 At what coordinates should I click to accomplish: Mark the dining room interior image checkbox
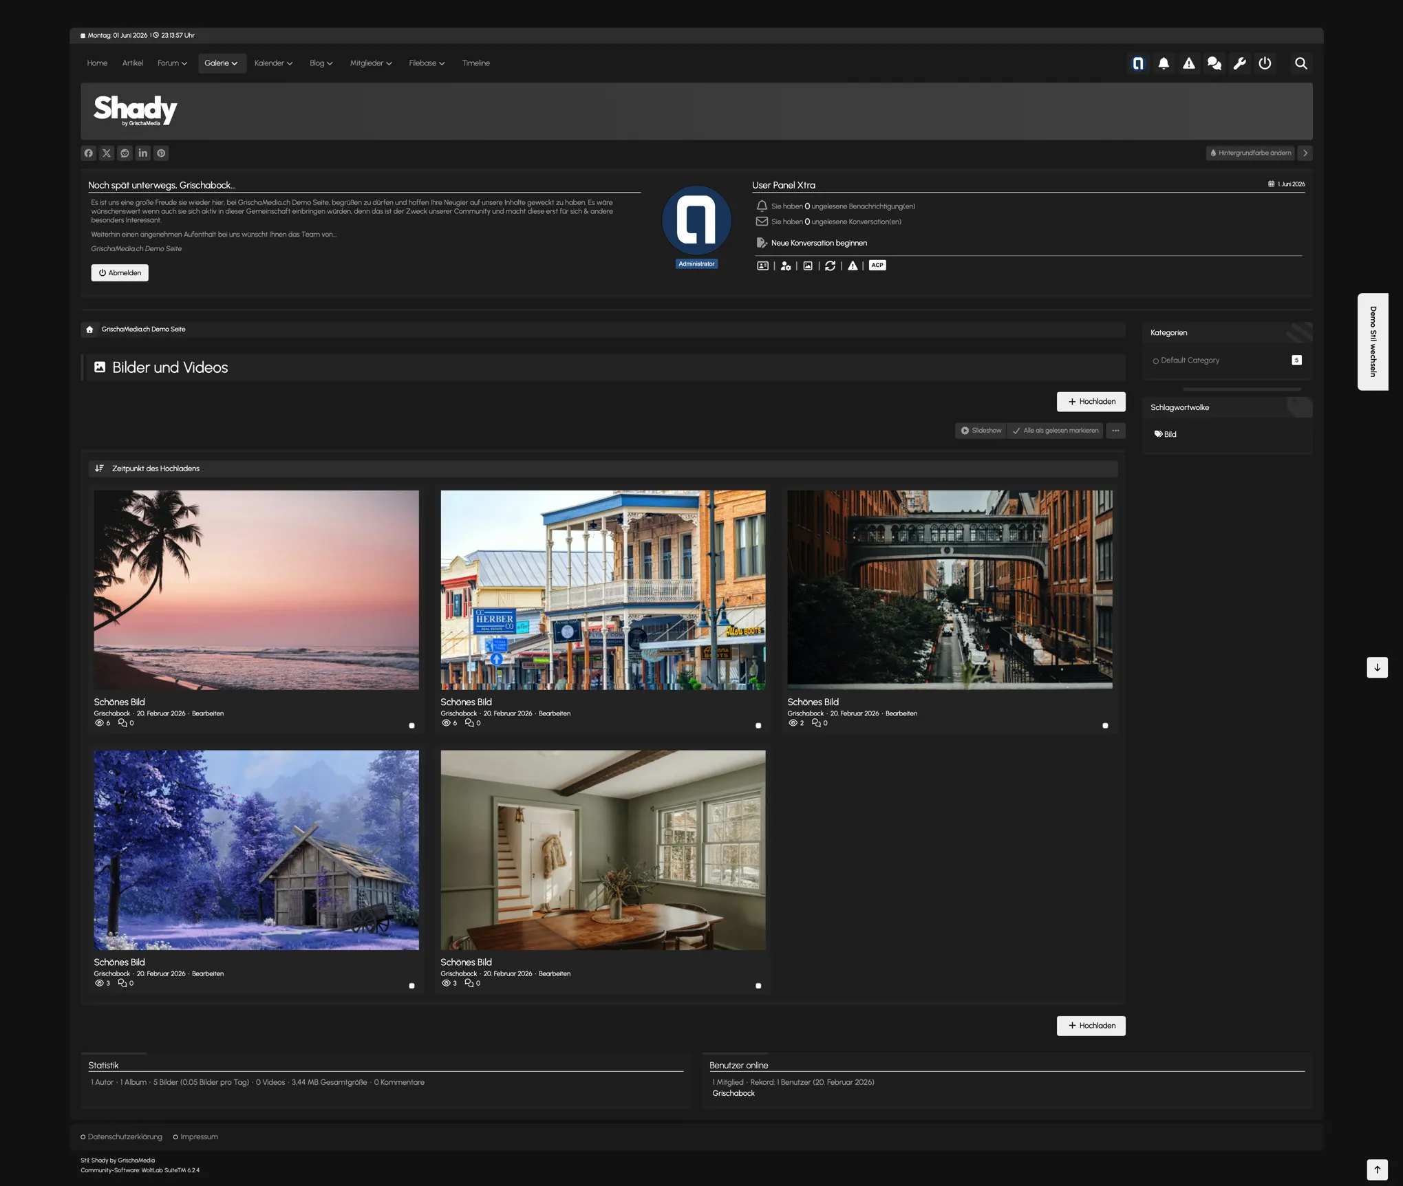point(758,985)
